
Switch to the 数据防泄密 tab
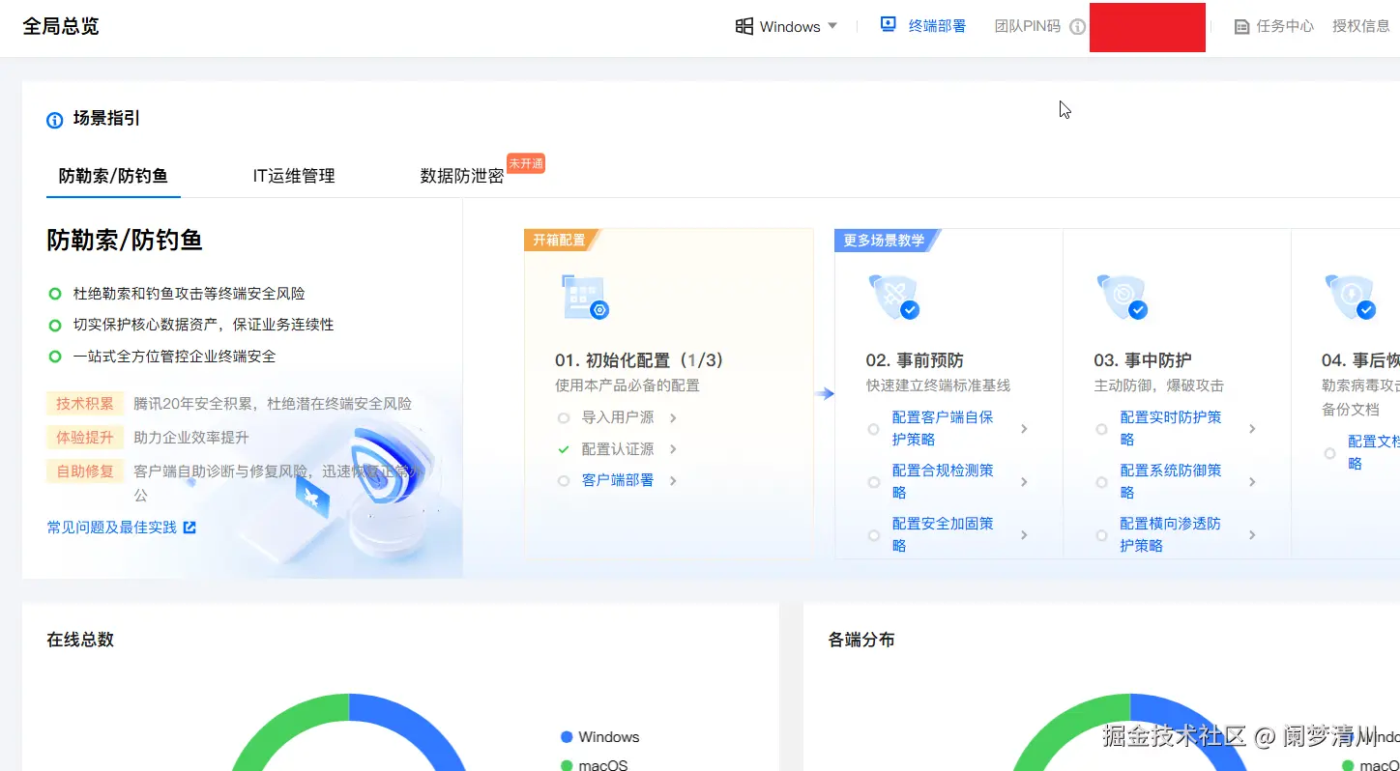pyautogui.click(x=462, y=176)
